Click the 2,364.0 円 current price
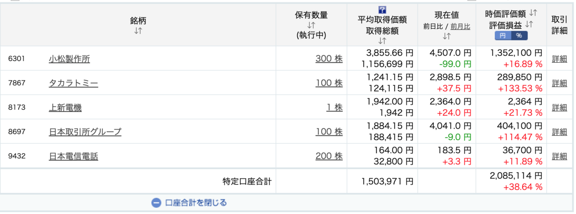This screenshot has height=214, width=576. coord(450,101)
